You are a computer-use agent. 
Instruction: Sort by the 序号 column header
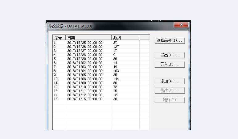pos(59,38)
